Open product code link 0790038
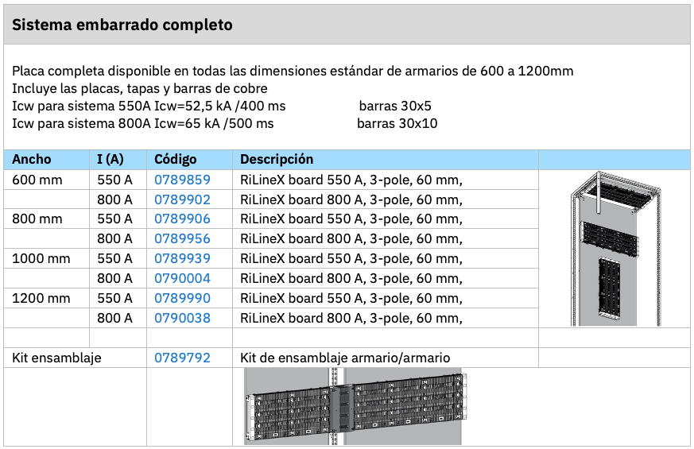The image size is (694, 449). (x=182, y=318)
